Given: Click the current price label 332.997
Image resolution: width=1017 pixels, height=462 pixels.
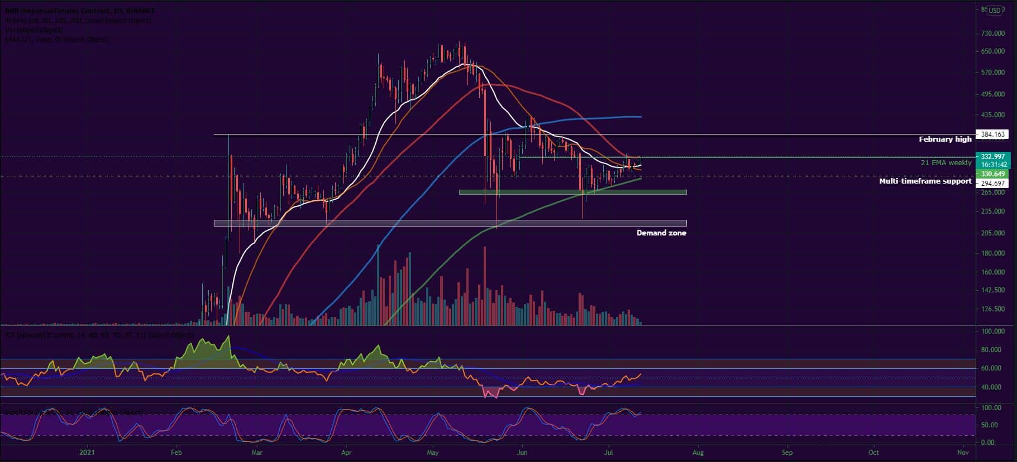Looking at the screenshot, I should (992, 156).
